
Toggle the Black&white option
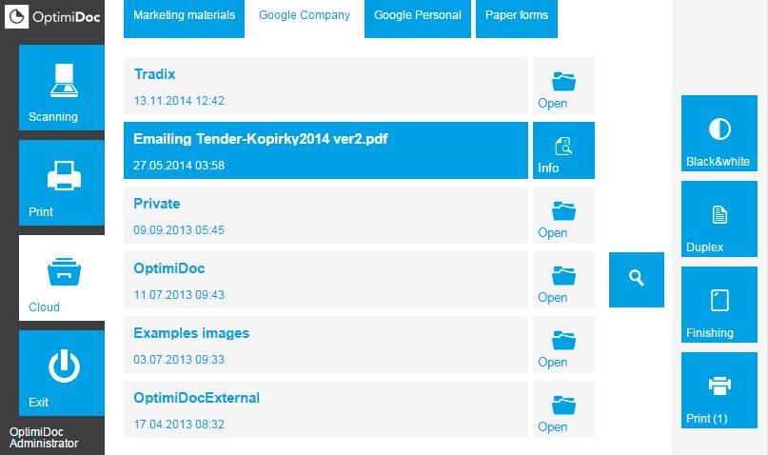coord(719,133)
